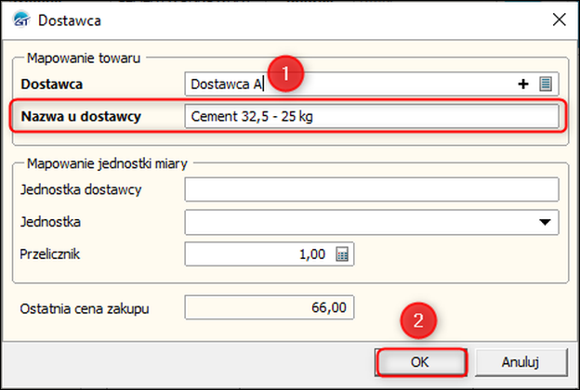
Task: Open the calculator icon beside Przelicznik
Action: point(342,253)
